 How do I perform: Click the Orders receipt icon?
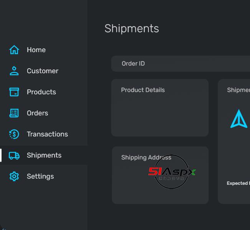(x=14, y=113)
